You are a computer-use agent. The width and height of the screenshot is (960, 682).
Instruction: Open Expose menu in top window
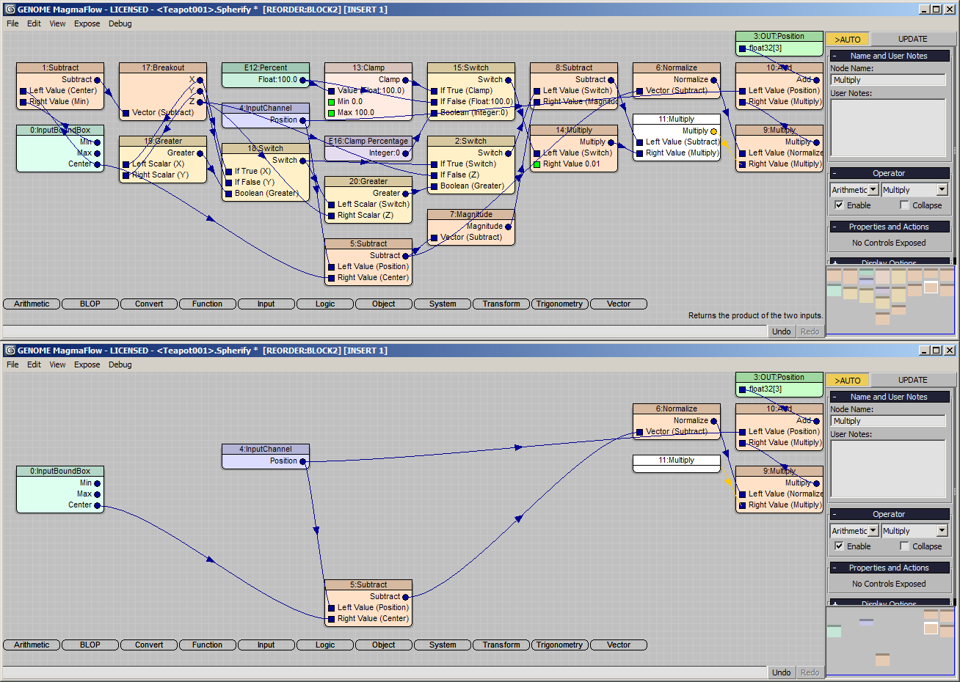87,23
